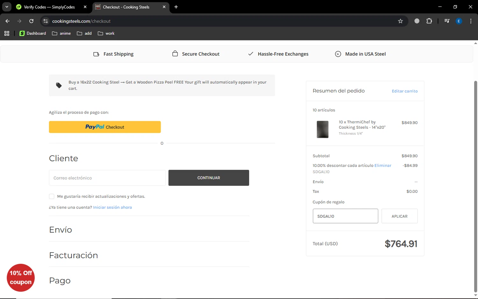478x299 pixels.
Task: Check the receive updates and offers checkbox
Action: [x=52, y=196]
